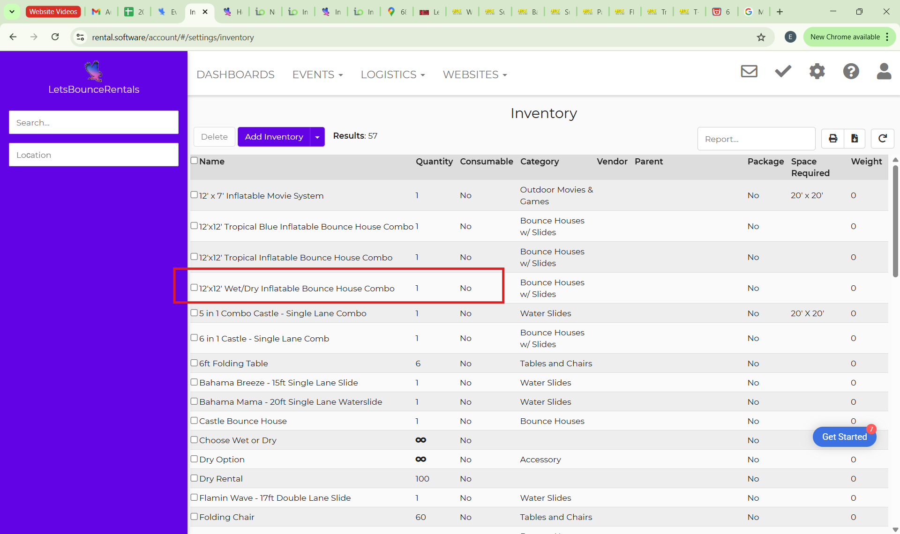
Task: Open the WEBSITES menu
Action: [x=474, y=74]
